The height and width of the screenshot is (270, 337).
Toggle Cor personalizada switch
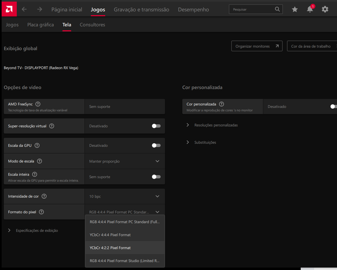pyautogui.click(x=334, y=106)
